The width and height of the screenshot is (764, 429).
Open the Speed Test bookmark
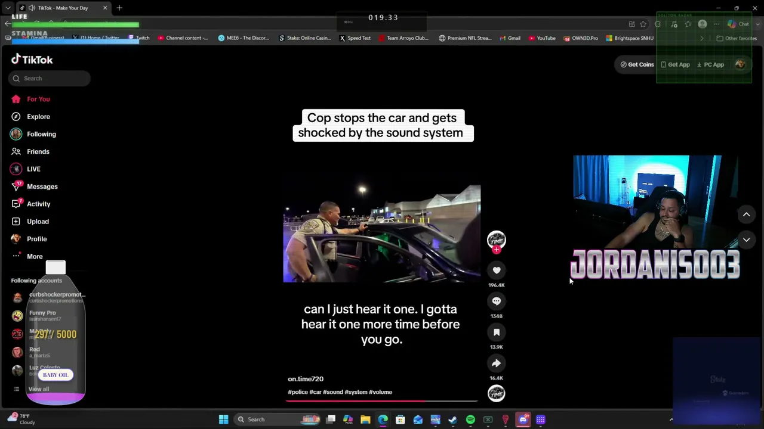[x=355, y=38]
